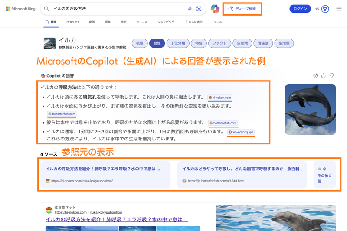Select the 生活環 chip

[x=284, y=43]
